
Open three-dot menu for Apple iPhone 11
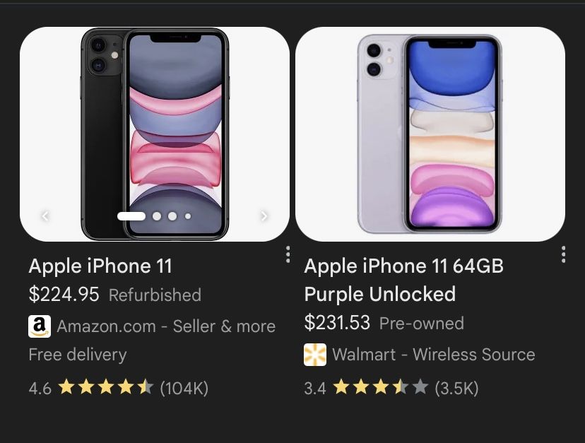click(288, 254)
